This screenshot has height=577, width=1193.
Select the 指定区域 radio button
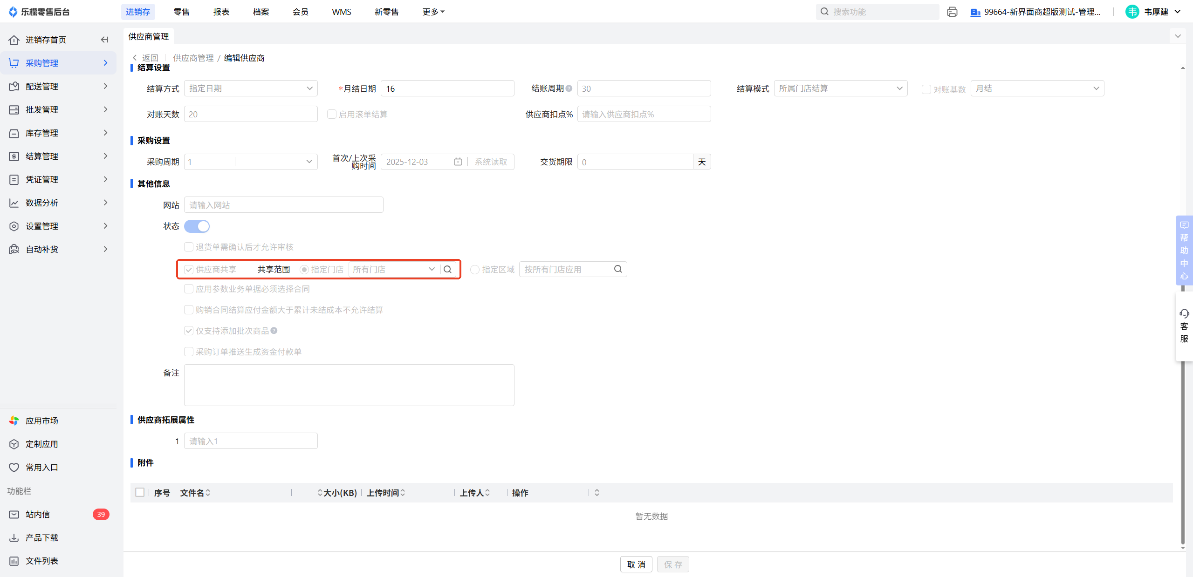pos(474,270)
